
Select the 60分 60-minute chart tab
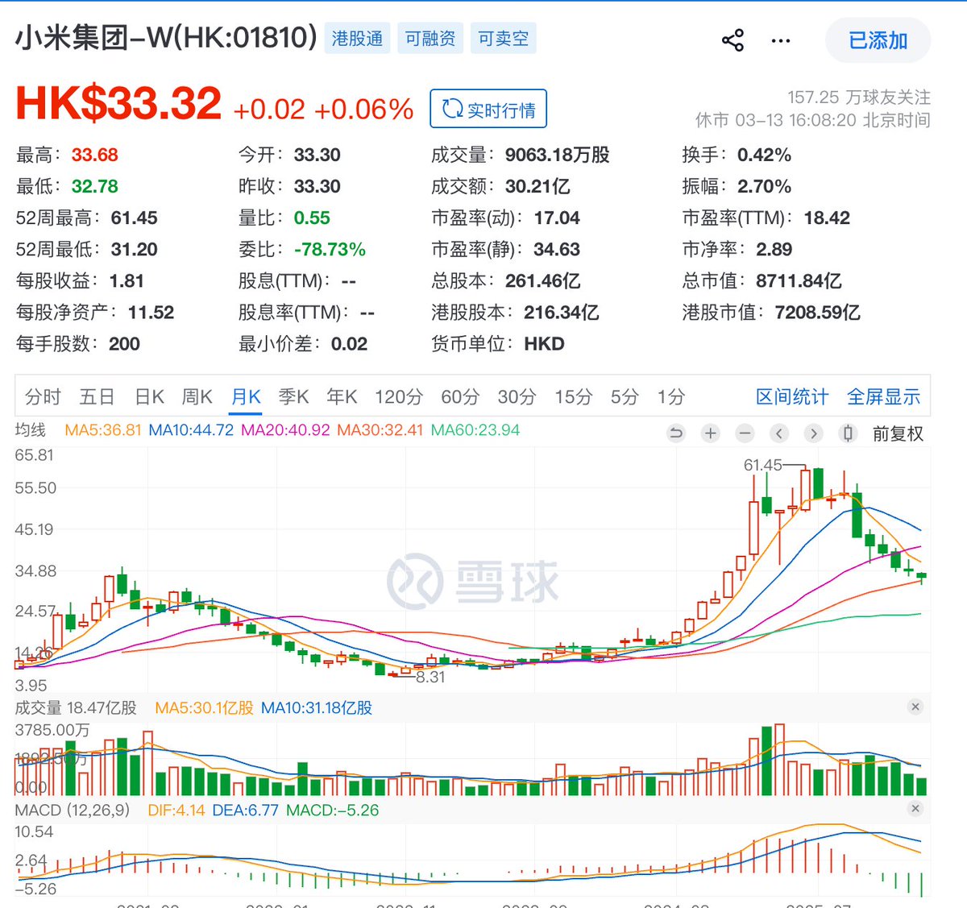click(x=459, y=396)
